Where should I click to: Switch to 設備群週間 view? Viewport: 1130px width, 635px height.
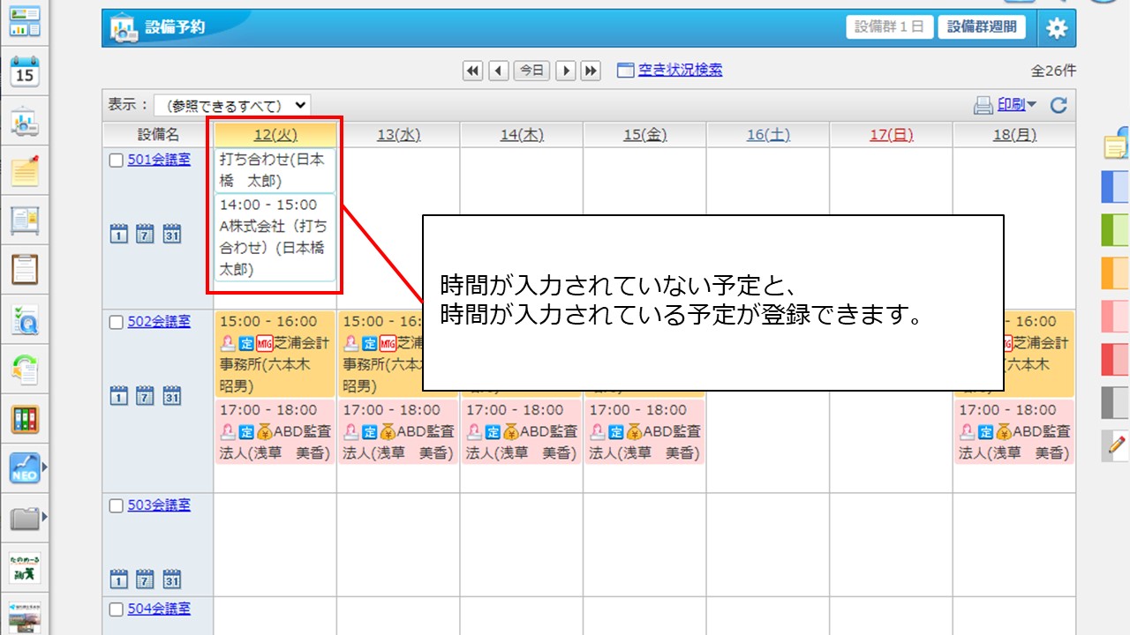click(x=983, y=26)
